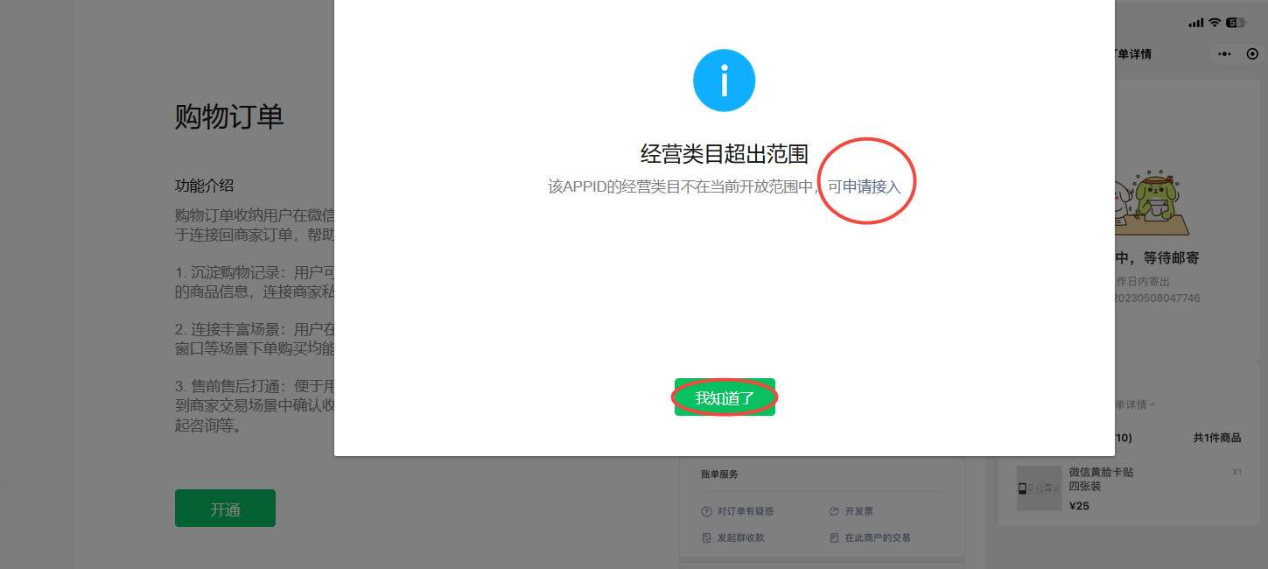This screenshot has width=1268, height=569.
Task: Click the 微信黄脸卡贴 product name
Action: click(x=1101, y=472)
